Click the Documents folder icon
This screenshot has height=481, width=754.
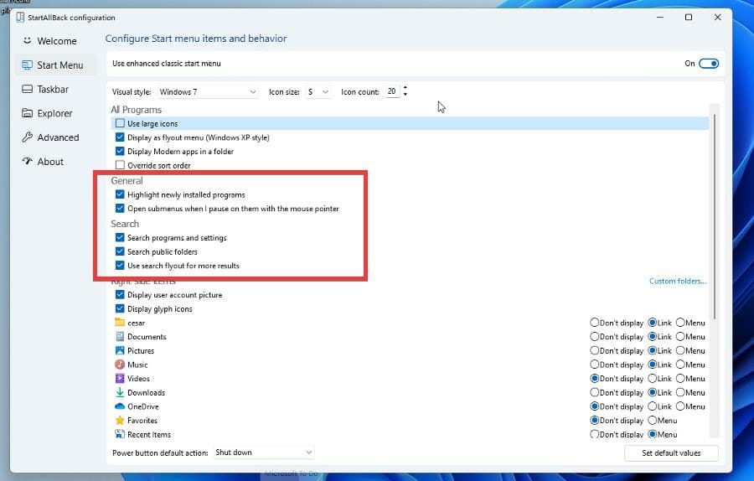[120, 337]
